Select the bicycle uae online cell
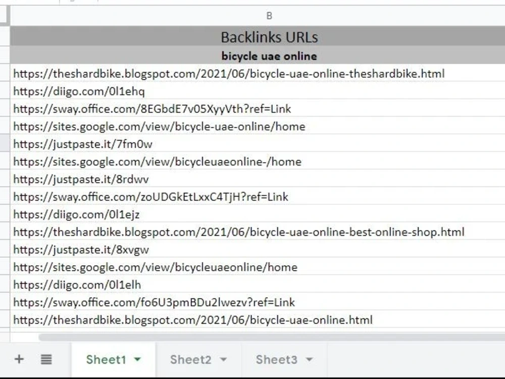This screenshot has width=505, height=379. click(258, 56)
